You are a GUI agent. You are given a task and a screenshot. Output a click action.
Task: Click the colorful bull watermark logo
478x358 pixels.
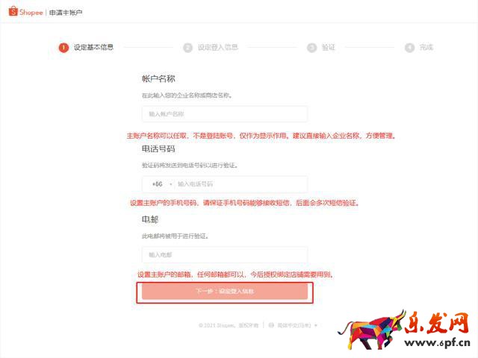pyautogui.click(x=371, y=330)
